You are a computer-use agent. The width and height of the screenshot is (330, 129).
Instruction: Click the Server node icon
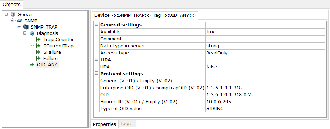coord(13,15)
